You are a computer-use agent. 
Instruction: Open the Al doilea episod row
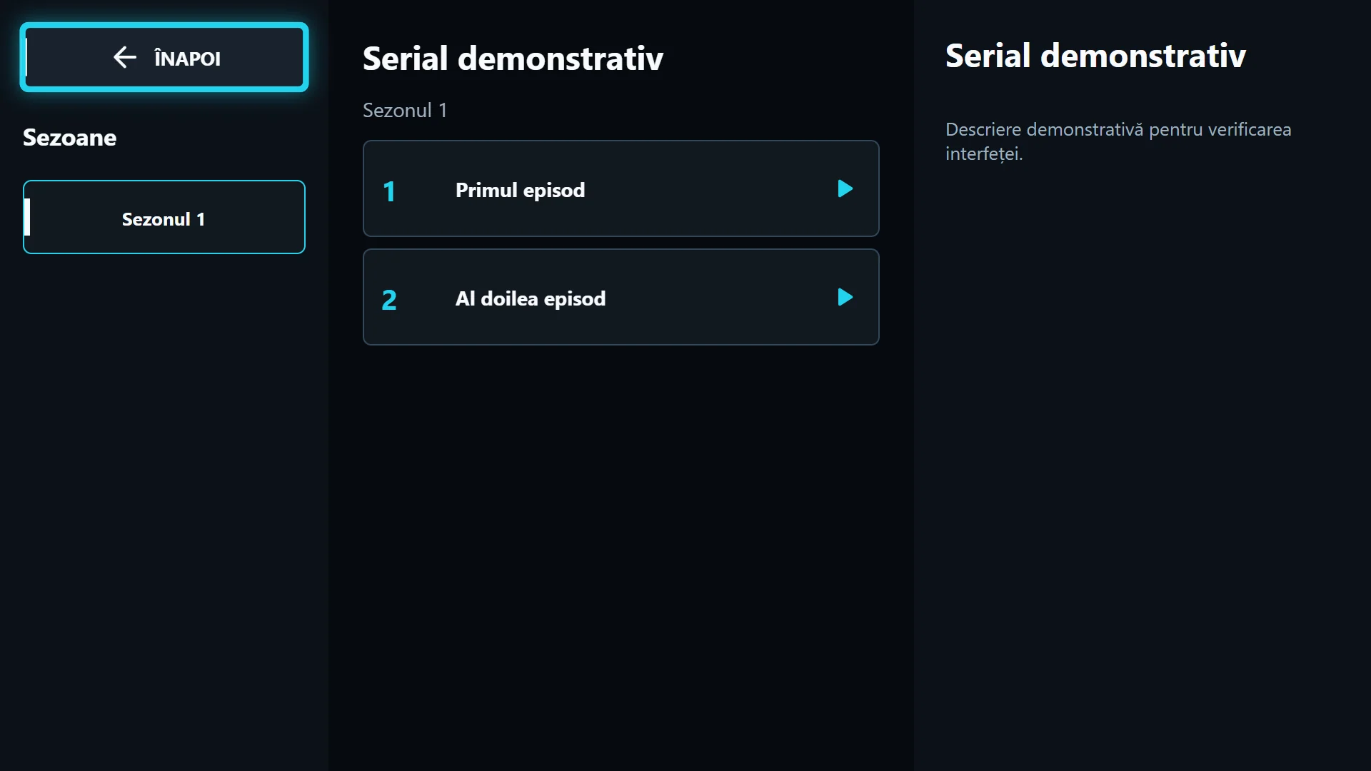tap(621, 297)
